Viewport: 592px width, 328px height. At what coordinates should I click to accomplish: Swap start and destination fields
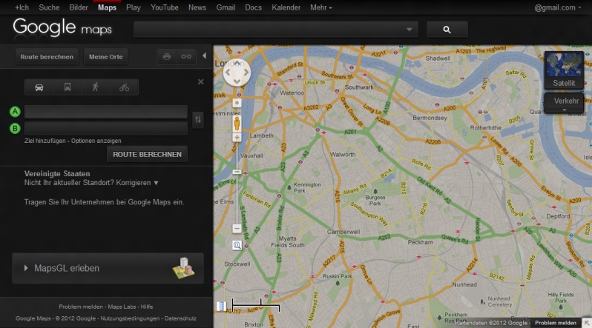(x=198, y=120)
